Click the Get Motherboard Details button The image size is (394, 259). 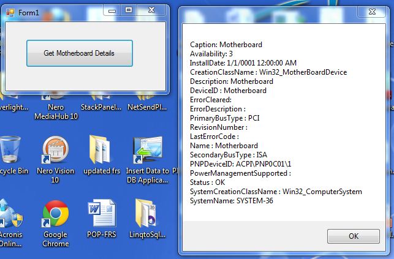point(80,53)
